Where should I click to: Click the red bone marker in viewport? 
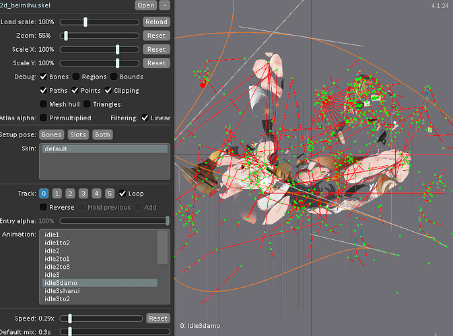pos(203,85)
